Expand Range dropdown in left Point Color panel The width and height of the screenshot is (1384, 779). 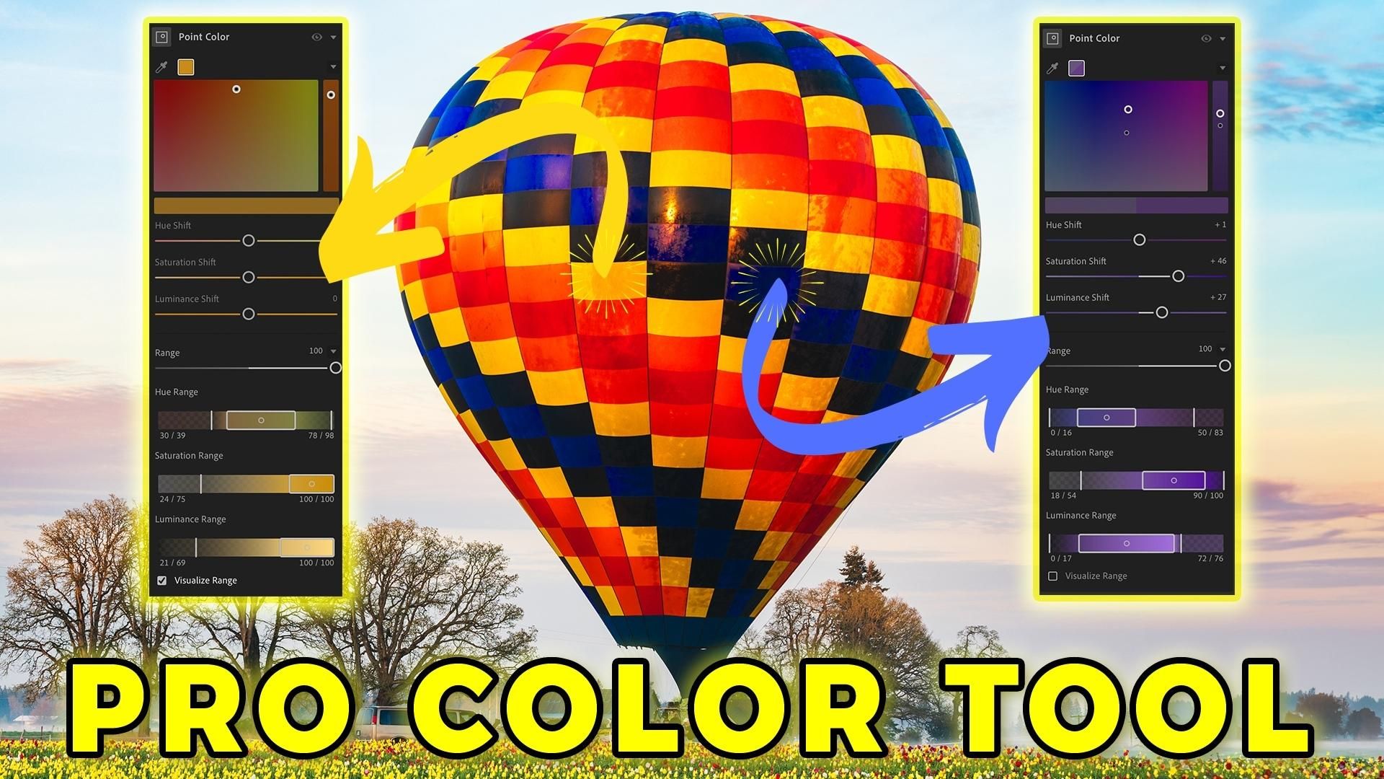(x=337, y=349)
